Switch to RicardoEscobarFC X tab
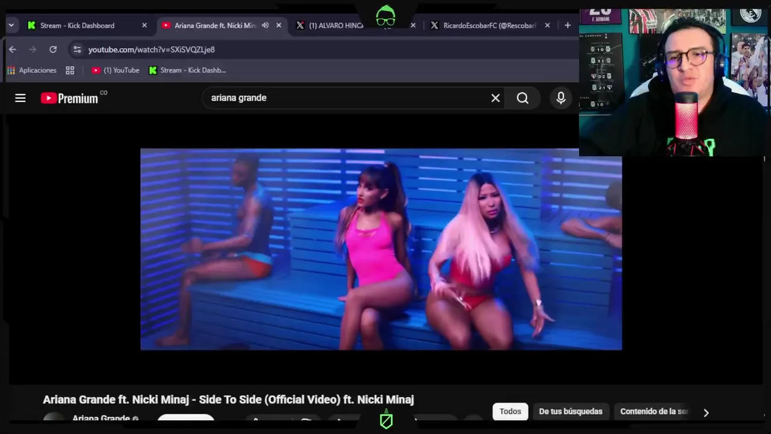The width and height of the screenshot is (771, 434). (489, 25)
